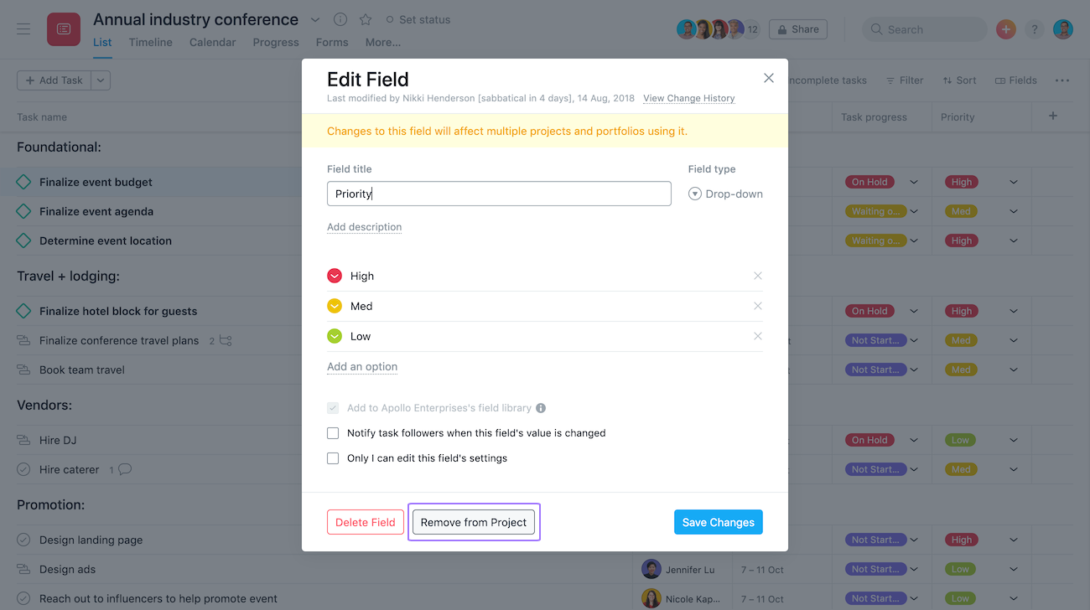This screenshot has height=610, width=1090.
Task: Open the hamburger sidebar menu
Action: point(23,29)
